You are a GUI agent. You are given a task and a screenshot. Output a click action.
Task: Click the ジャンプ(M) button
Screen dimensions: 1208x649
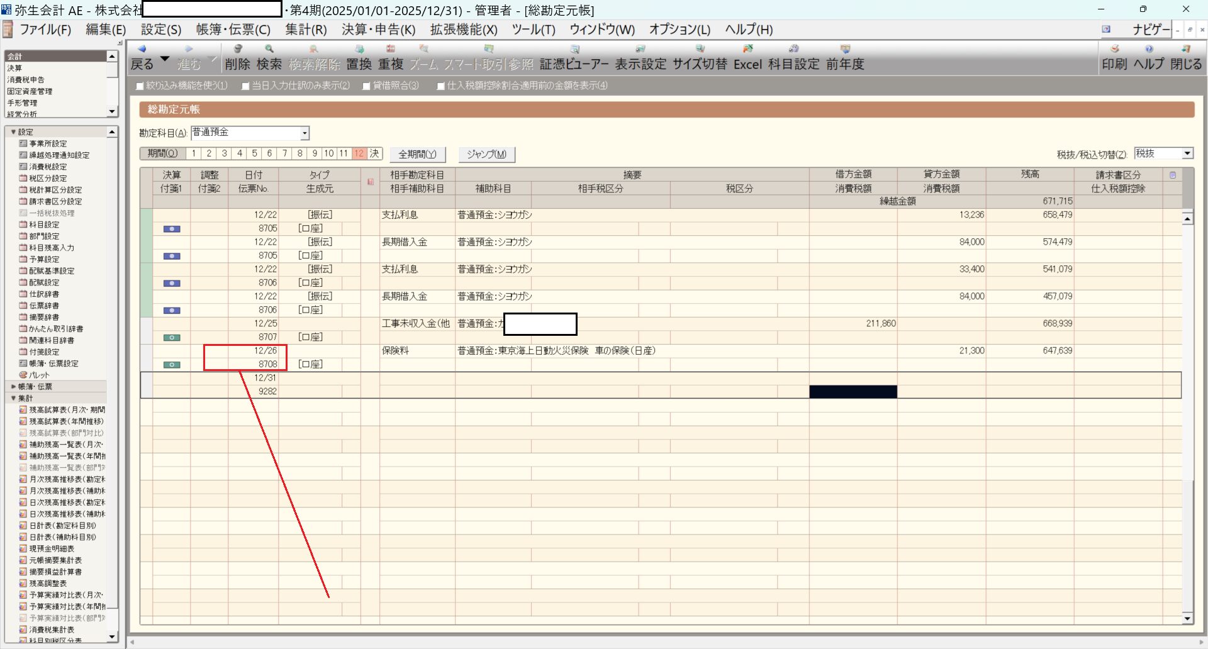click(x=486, y=154)
